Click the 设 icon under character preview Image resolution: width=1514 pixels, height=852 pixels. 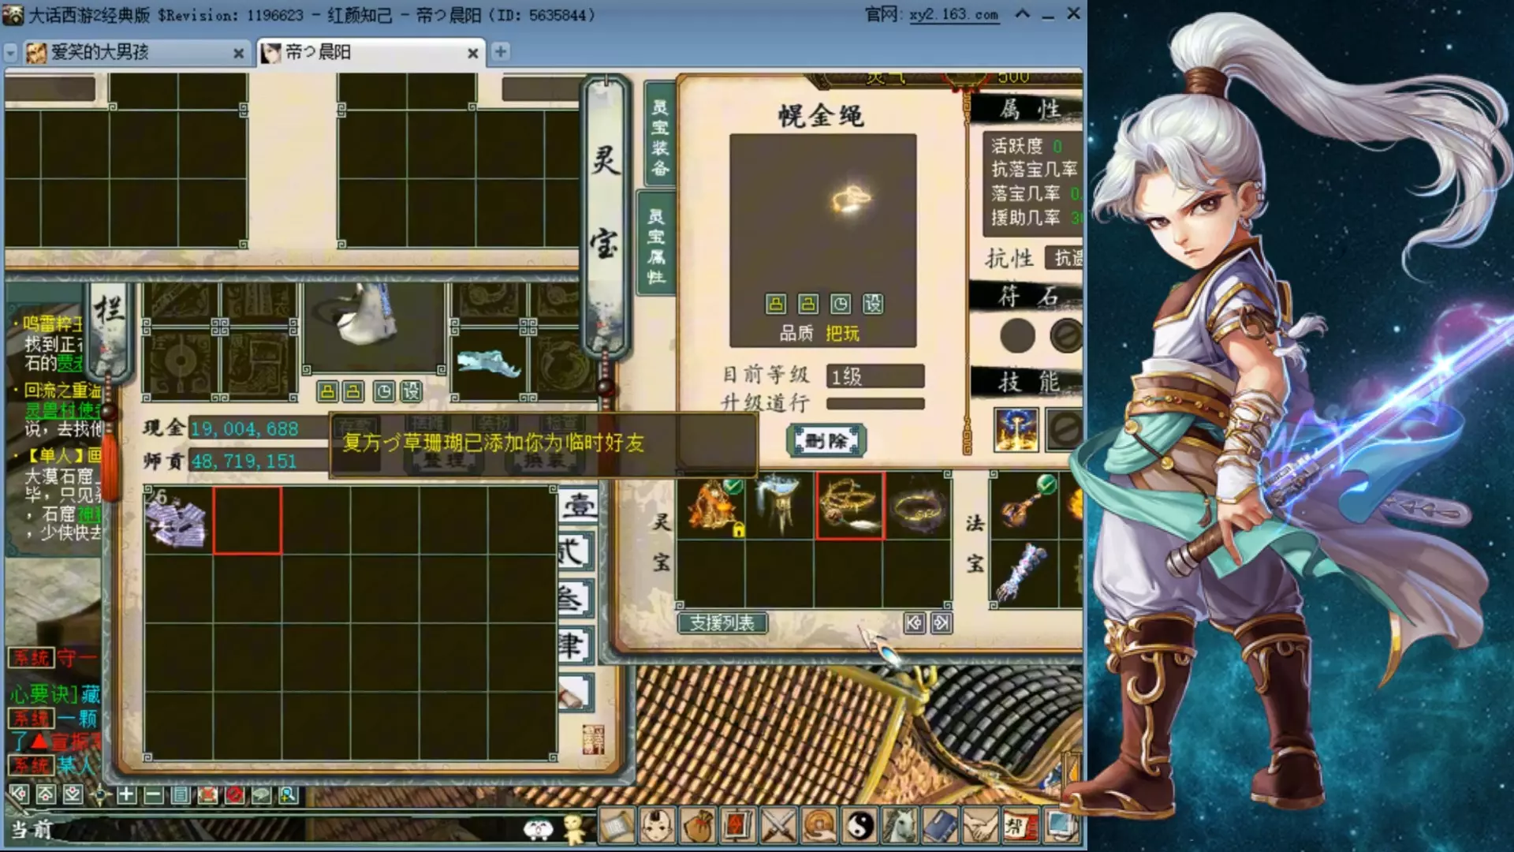(412, 391)
